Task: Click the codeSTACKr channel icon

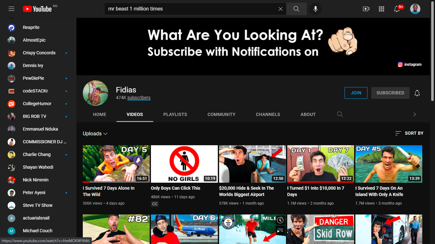Action: 11,91
